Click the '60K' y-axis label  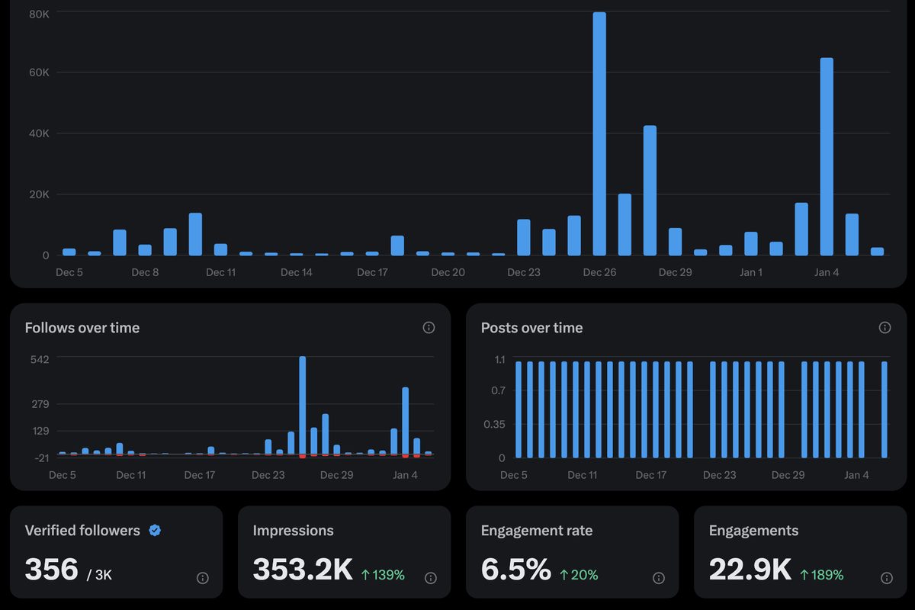click(39, 72)
